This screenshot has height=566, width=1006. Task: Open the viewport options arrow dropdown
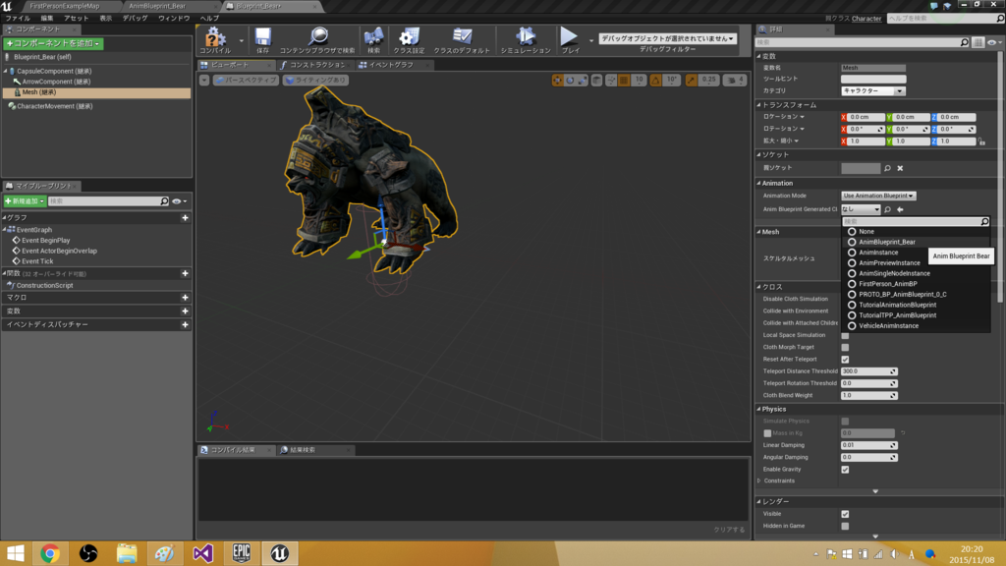click(x=204, y=81)
